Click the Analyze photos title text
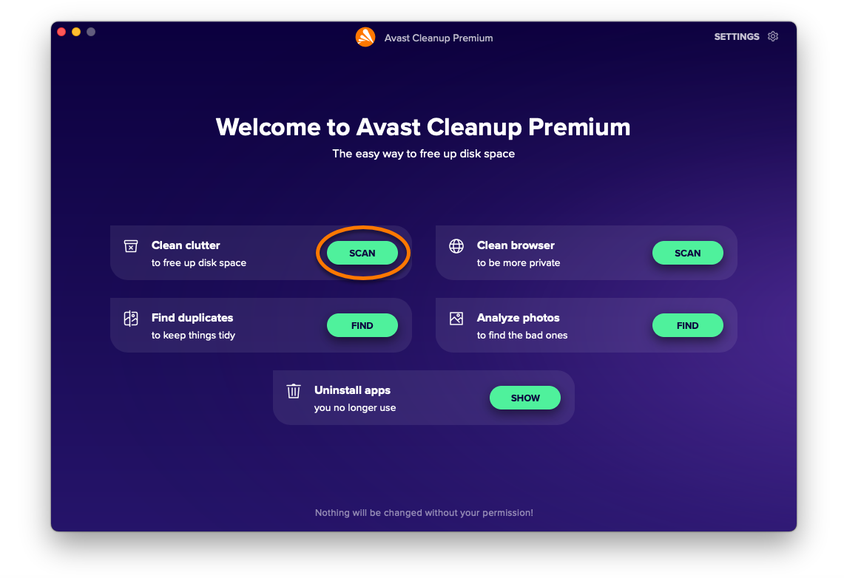The width and height of the screenshot is (844, 578). [x=518, y=318]
